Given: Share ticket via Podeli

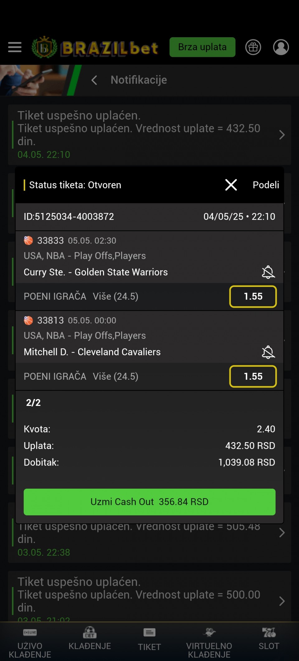Looking at the screenshot, I should 266,185.
